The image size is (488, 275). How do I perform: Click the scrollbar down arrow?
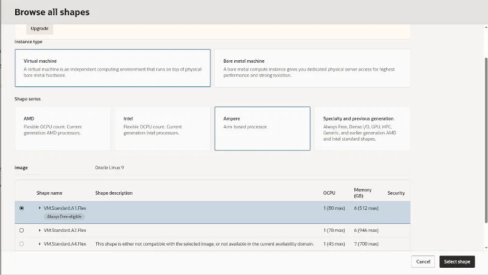click(x=486, y=248)
